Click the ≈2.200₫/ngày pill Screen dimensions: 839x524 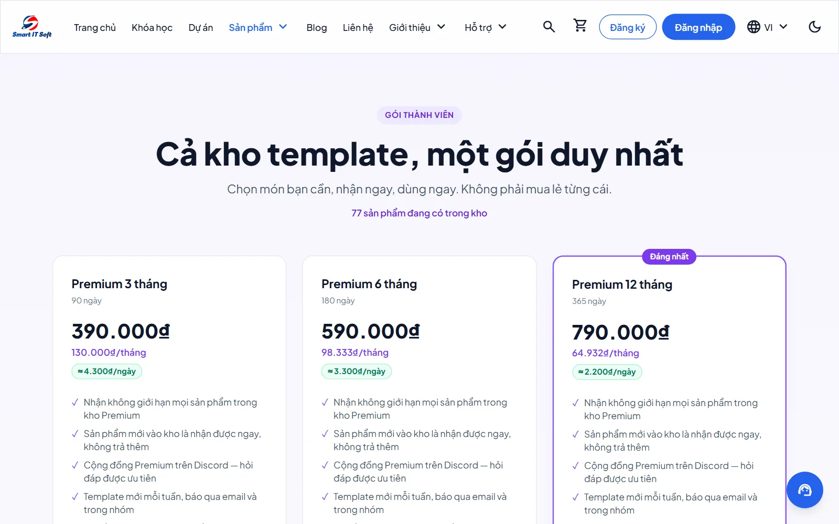click(x=607, y=372)
